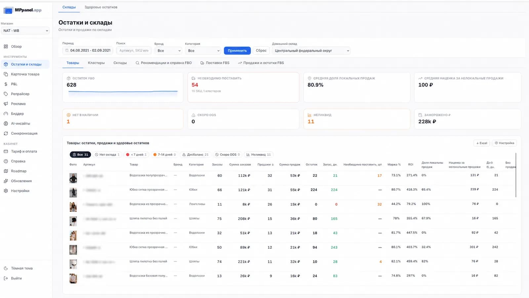The width and height of the screenshot is (529, 298).
Task: Click the Сброс button
Action: (261, 51)
